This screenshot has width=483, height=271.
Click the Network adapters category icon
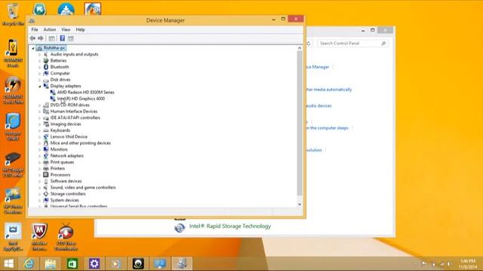tap(46, 156)
